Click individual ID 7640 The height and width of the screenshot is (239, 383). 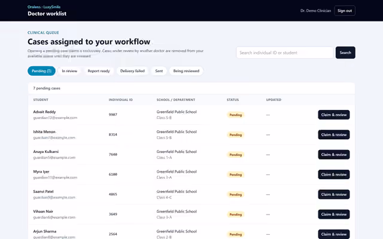tap(113, 155)
